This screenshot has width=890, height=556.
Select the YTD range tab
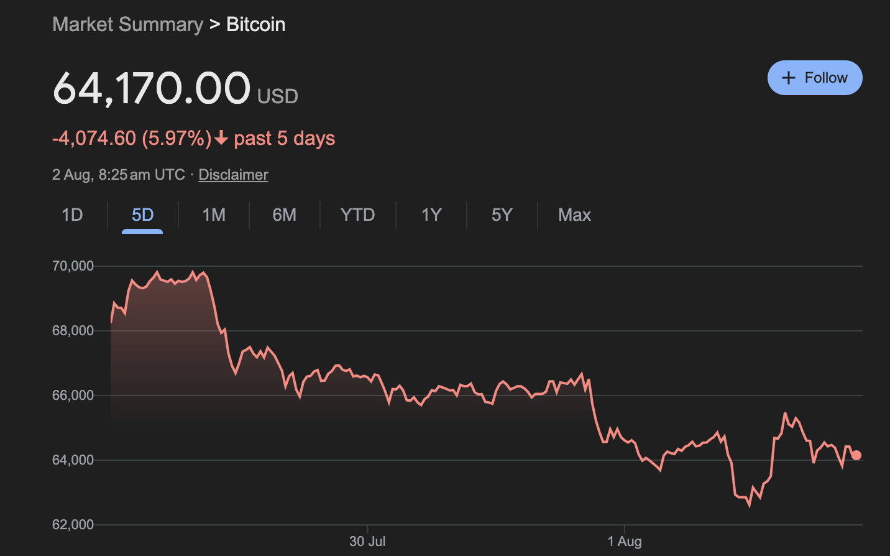pos(357,215)
